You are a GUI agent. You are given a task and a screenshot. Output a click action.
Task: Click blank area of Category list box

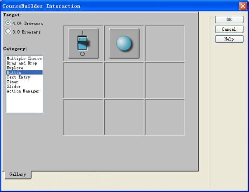[25, 103]
